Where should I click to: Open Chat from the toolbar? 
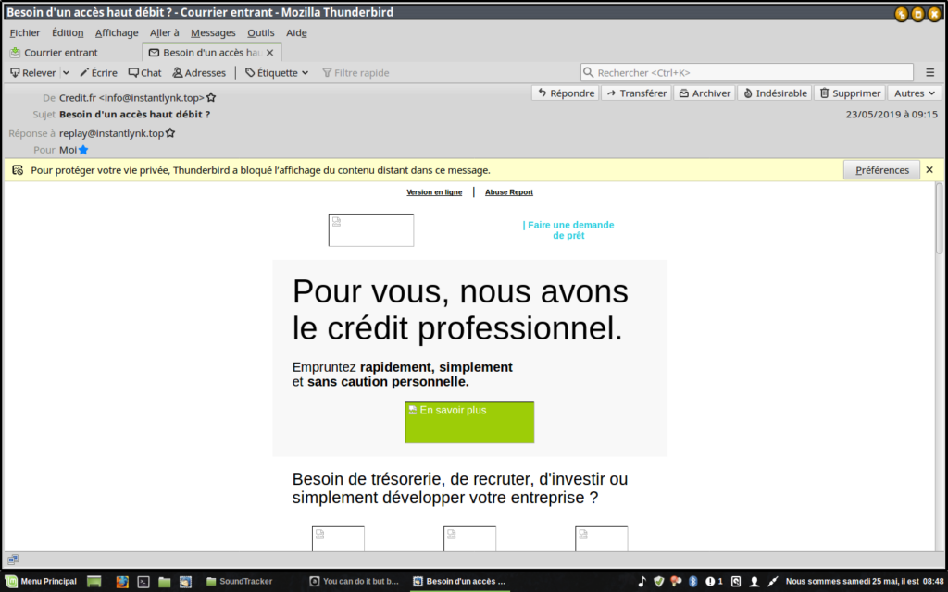pyautogui.click(x=144, y=73)
